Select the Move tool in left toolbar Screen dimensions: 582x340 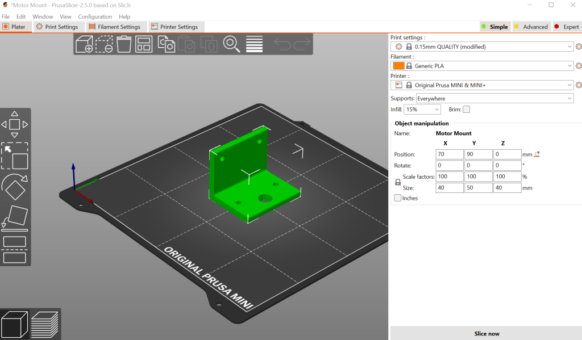(x=14, y=124)
